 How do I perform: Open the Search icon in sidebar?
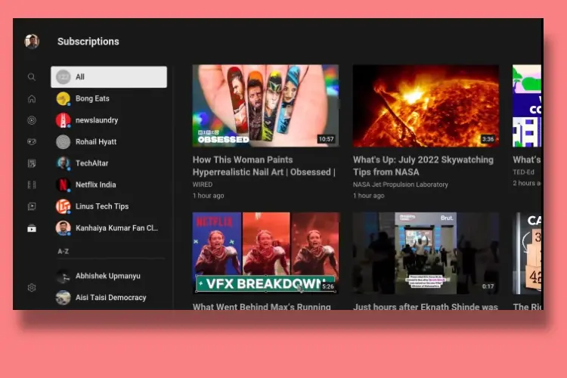click(32, 77)
